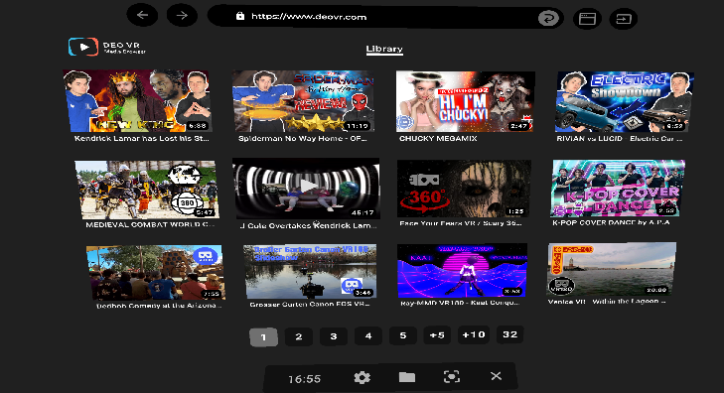Viewport: 724px width, 393px height.
Task: Go forward with the right arrow button
Action: pos(182,16)
